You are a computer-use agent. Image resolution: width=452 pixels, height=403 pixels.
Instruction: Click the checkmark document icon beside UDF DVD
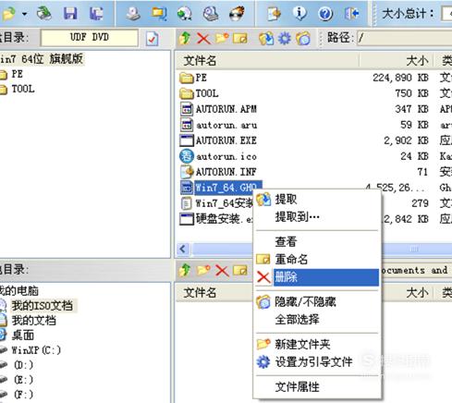153,39
